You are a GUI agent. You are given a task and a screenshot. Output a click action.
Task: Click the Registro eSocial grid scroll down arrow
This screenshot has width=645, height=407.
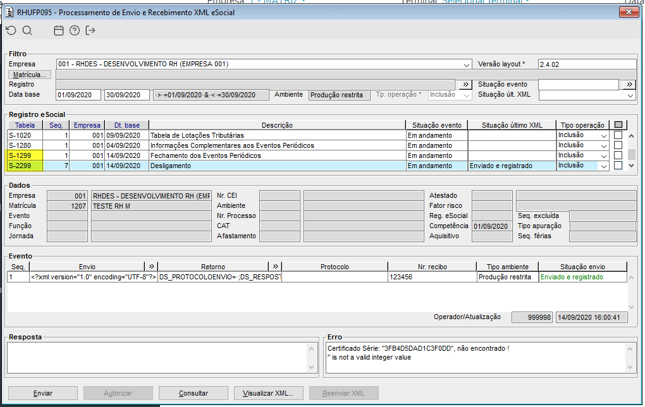pyautogui.click(x=632, y=166)
